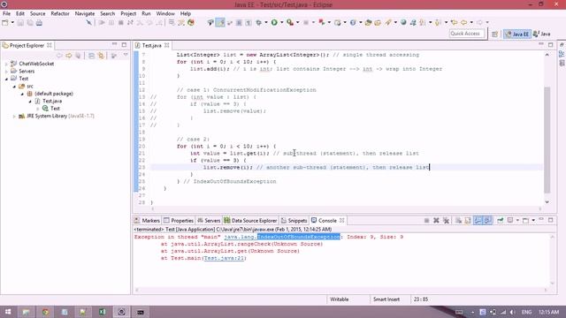Image resolution: width=566 pixels, height=318 pixels.
Task: Select the Test class node under Test.java
Action: pos(55,108)
